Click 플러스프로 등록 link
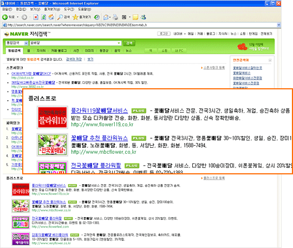 pyautogui.click(x=214, y=178)
